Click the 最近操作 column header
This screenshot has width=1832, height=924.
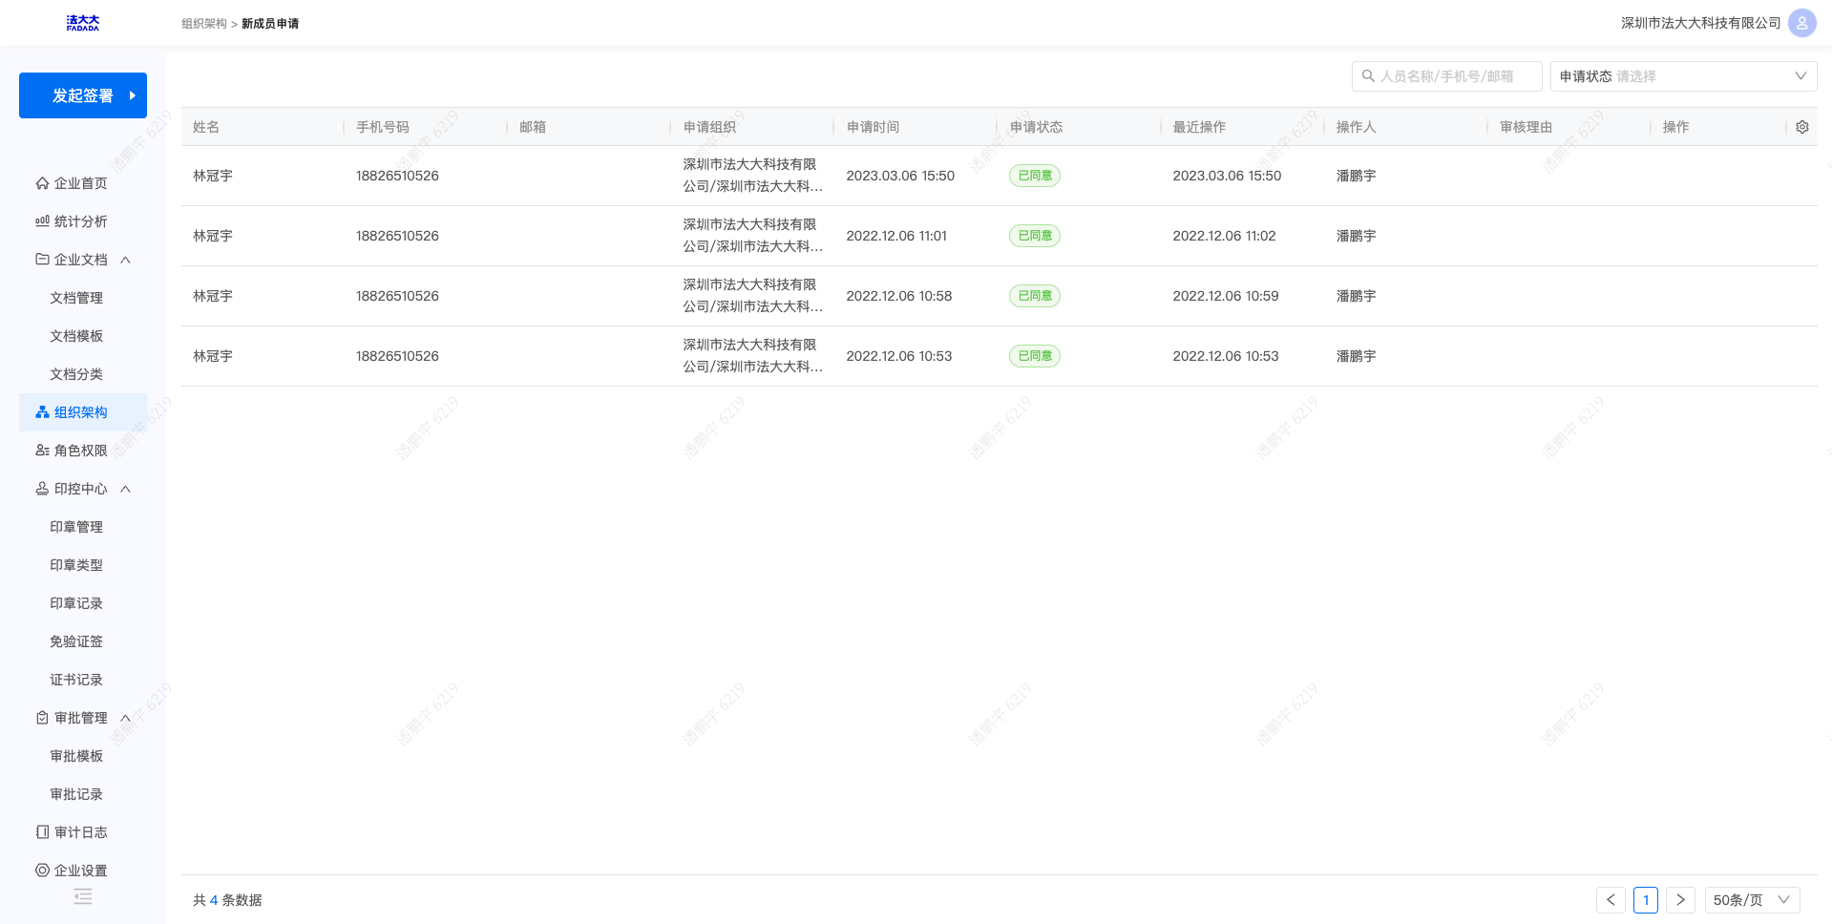(1199, 127)
